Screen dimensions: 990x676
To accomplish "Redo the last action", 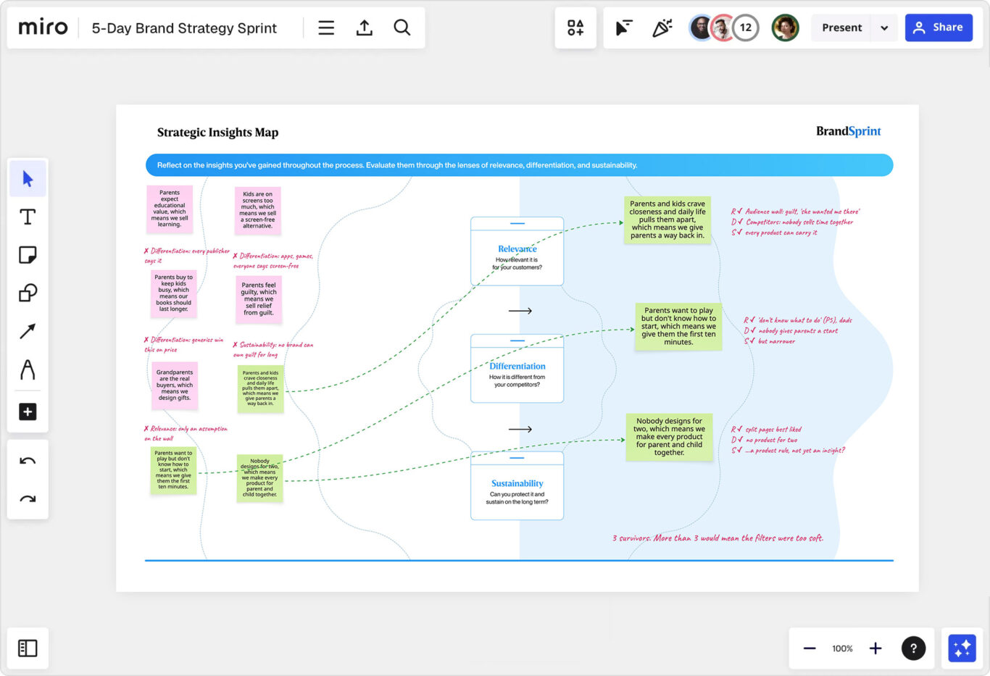I will 28,498.
